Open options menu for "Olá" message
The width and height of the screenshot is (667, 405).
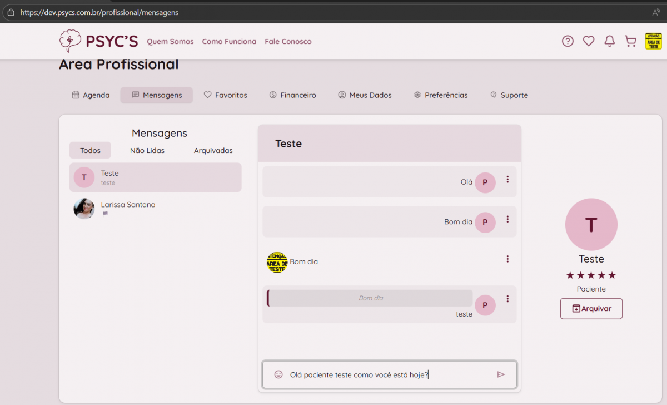507,179
